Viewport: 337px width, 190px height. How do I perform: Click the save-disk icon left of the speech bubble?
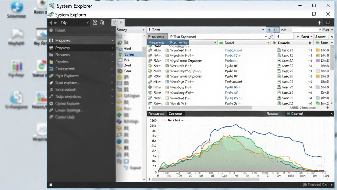(95, 22)
